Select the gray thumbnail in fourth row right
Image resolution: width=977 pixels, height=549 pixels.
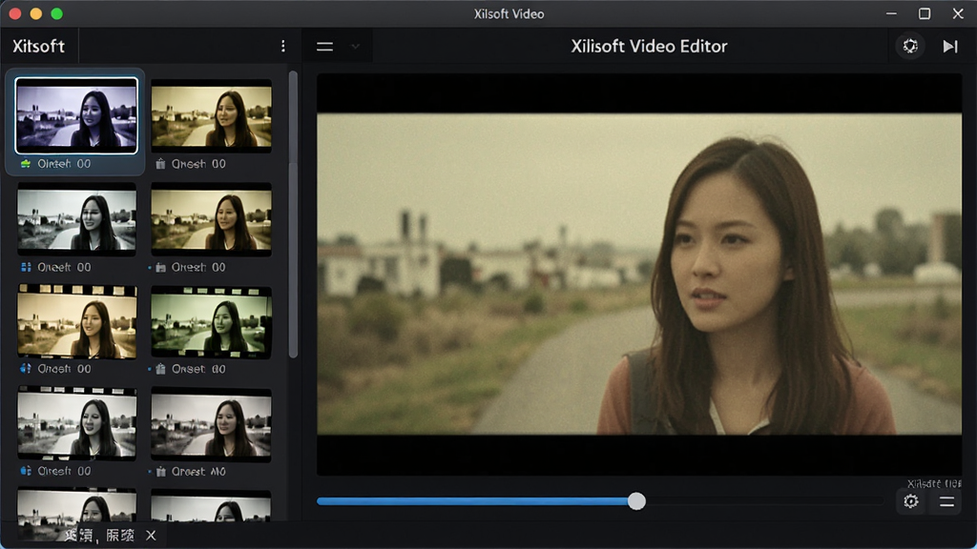(x=211, y=425)
